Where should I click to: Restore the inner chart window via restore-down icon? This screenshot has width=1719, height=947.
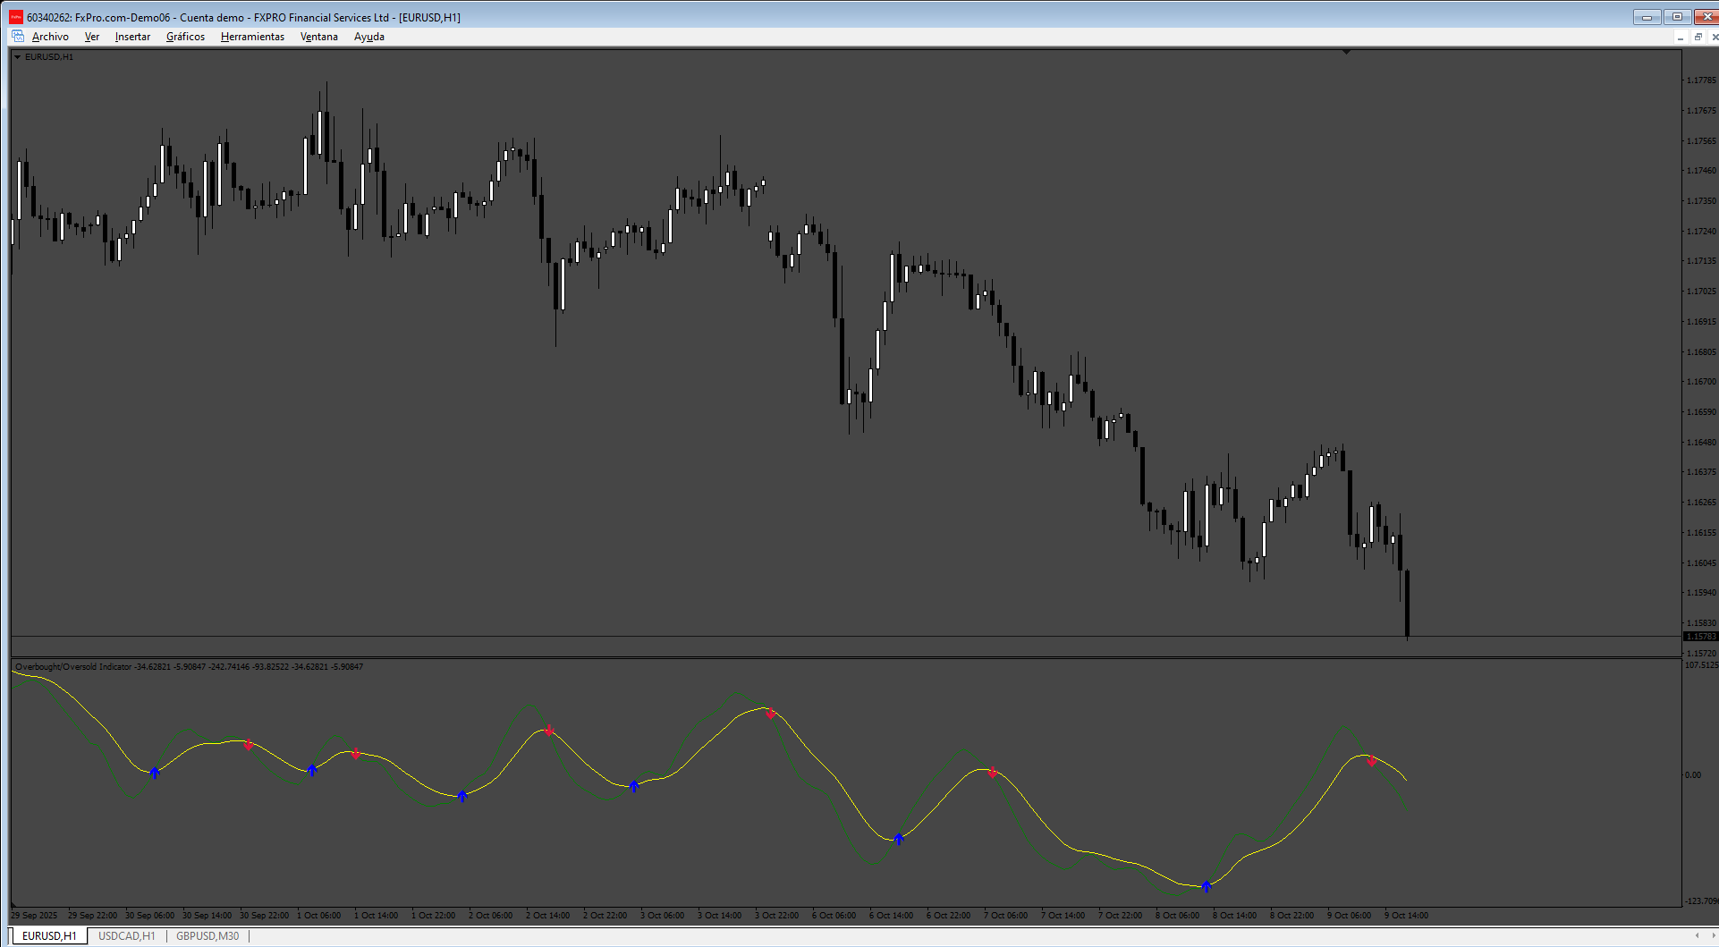tap(1697, 37)
